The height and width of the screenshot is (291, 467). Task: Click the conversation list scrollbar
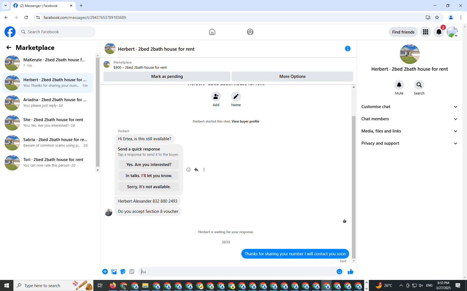tap(98, 112)
